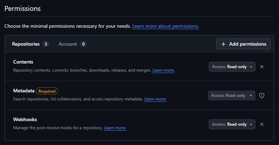The image size is (279, 145).
Task: Open the Contents Access: Read-only dropdown
Action: [x=232, y=67]
